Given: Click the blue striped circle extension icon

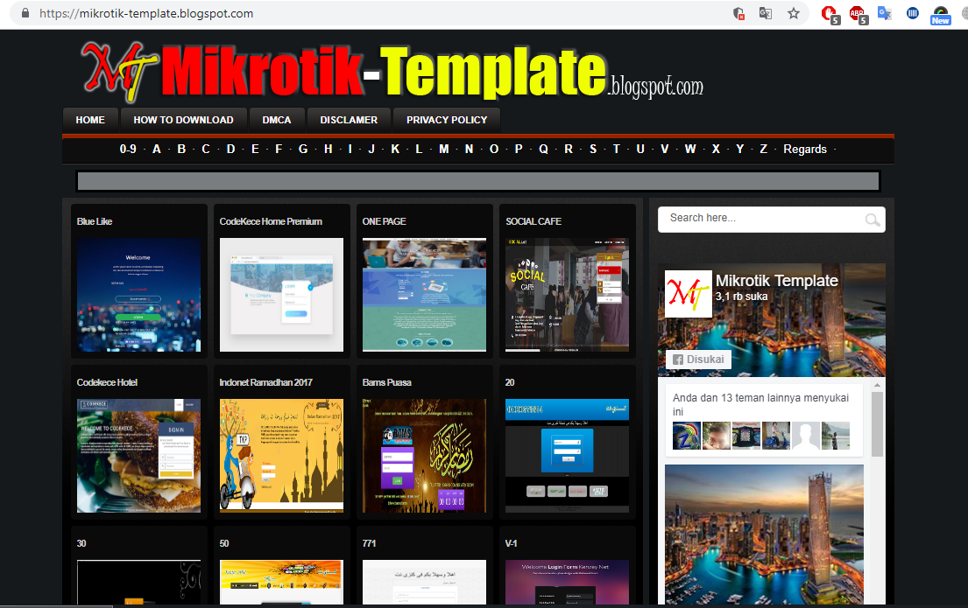Looking at the screenshot, I should coord(913,13).
